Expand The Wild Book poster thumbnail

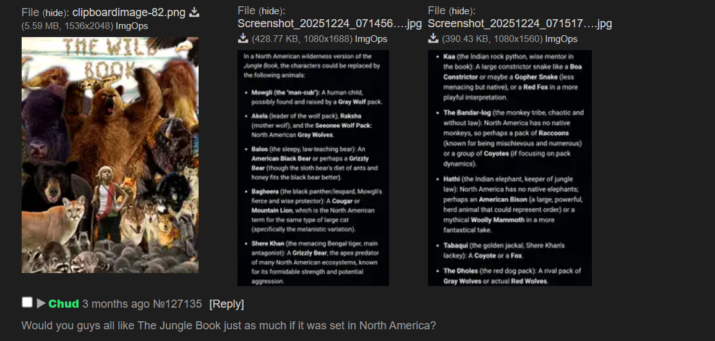110,155
